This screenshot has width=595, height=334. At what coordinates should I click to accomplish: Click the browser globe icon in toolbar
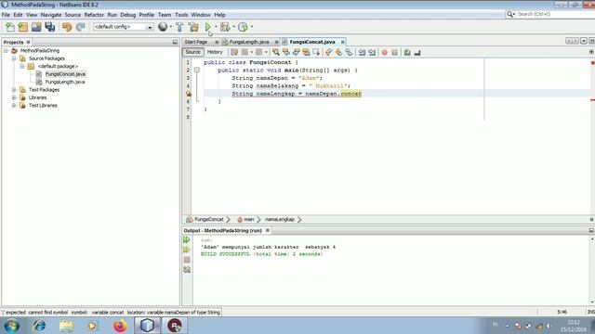(163, 27)
